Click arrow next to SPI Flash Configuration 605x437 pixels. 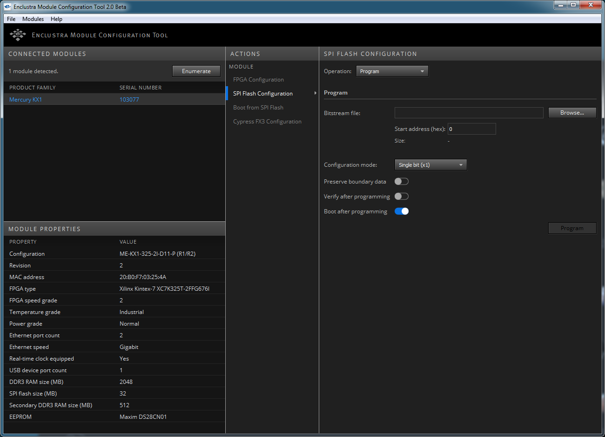click(316, 93)
